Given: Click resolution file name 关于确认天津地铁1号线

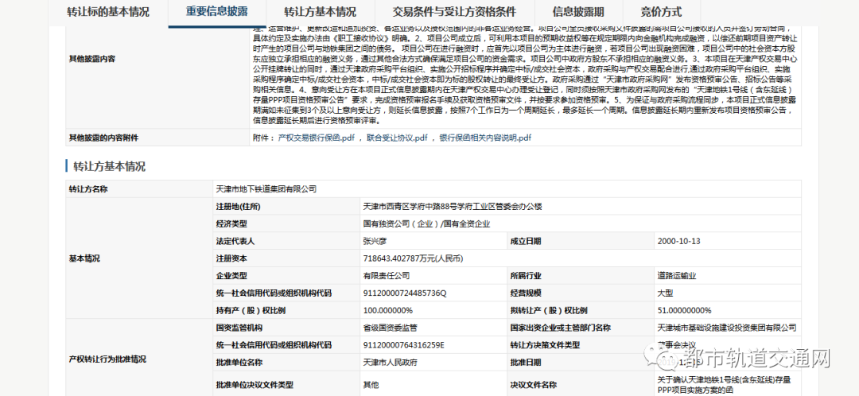Looking at the screenshot, I should coord(724,385).
